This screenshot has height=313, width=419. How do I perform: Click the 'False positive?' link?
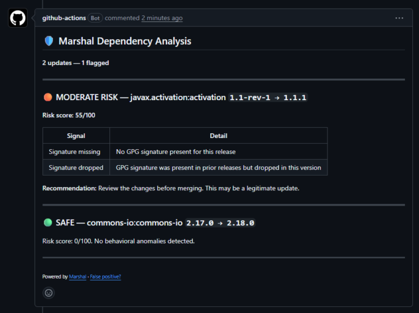(106, 277)
